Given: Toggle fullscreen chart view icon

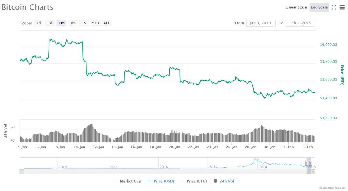Looking at the screenshot, I should click(x=334, y=7).
